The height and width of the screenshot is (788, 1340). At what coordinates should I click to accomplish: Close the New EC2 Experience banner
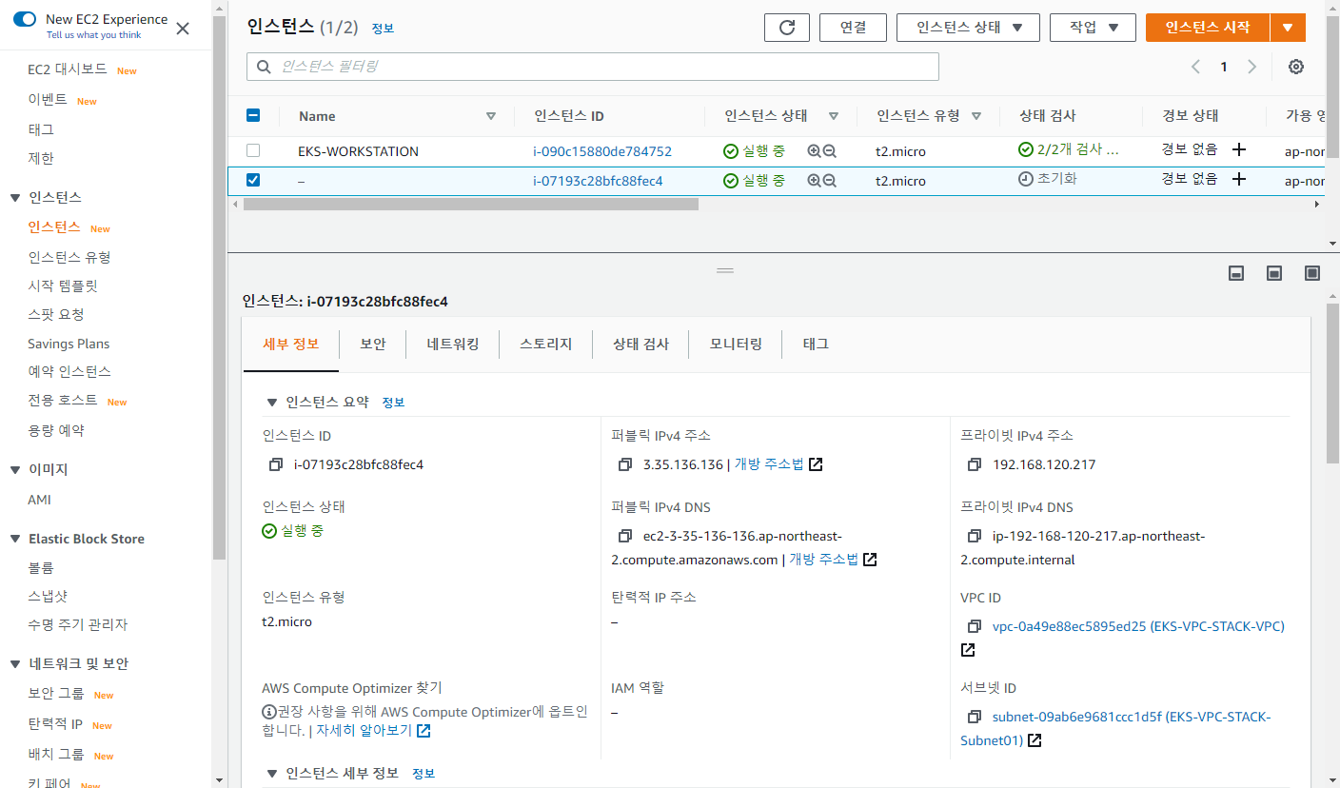coord(183,28)
